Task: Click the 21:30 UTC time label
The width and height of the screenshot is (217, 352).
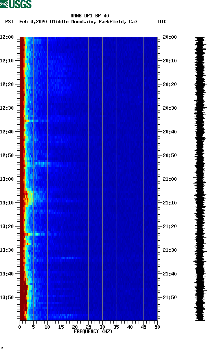Action: pos(169,250)
